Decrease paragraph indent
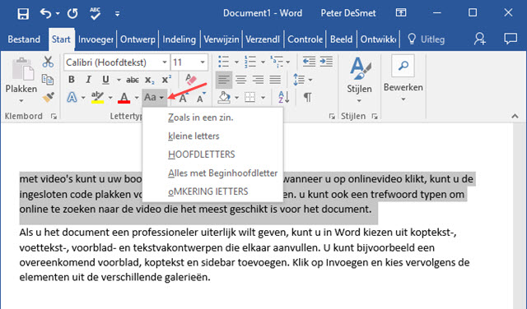 coord(309,62)
